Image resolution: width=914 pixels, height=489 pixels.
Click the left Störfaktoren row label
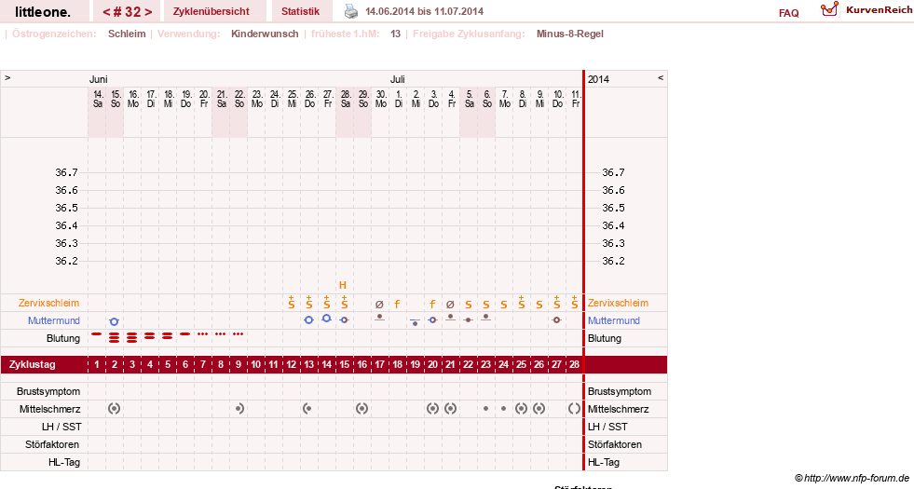[x=52, y=444]
